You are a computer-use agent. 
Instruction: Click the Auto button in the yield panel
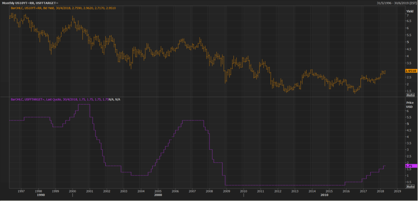coord(410,94)
